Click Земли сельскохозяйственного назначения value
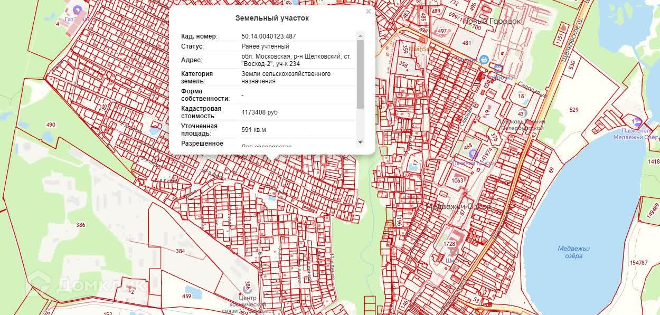 click(286, 78)
